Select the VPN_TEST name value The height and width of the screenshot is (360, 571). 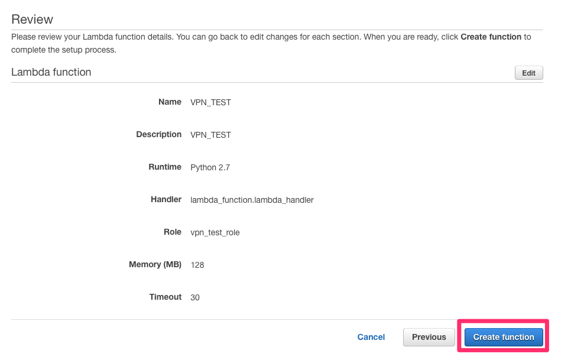[210, 102]
